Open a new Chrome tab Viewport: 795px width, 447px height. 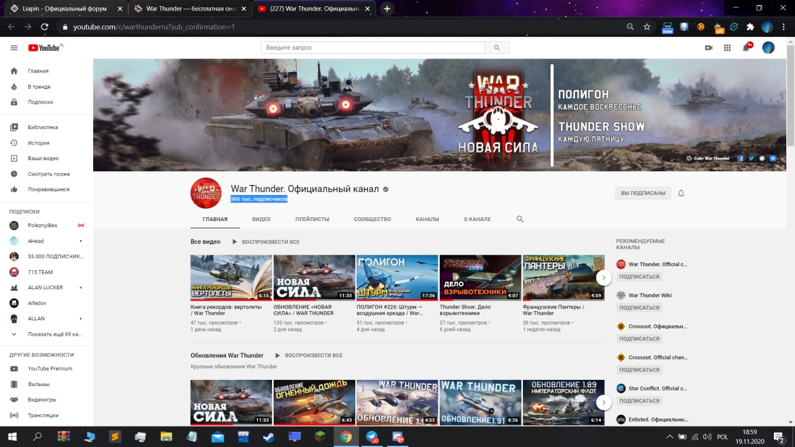(388, 9)
